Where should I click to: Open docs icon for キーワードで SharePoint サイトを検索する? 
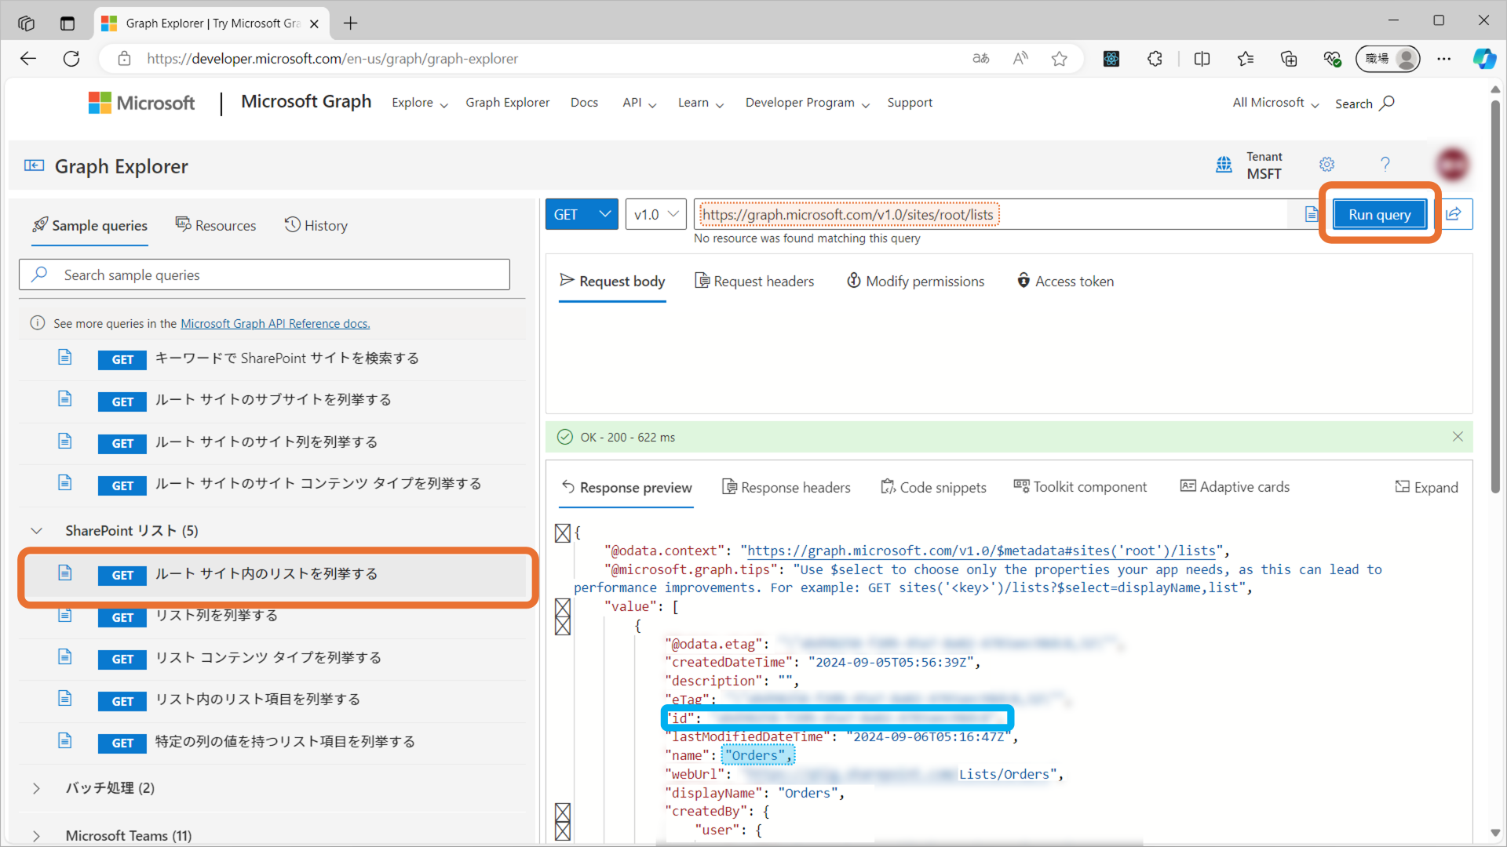(64, 358)
